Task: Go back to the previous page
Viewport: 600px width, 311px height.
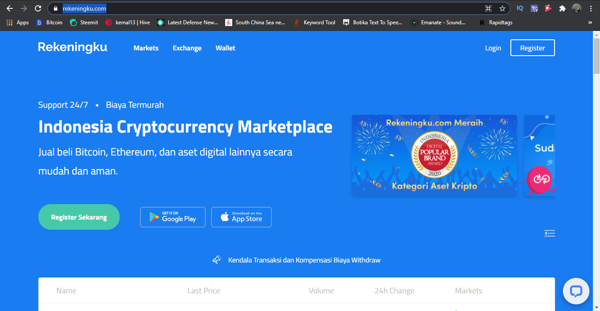Action: 10,8
